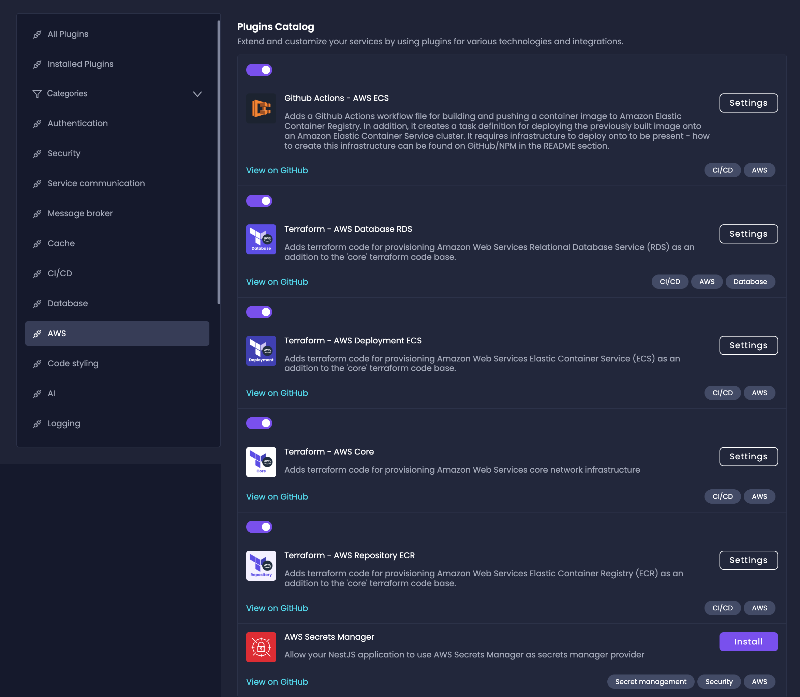Click the AWS tag on Terraform AWS Core

[759, 496]
